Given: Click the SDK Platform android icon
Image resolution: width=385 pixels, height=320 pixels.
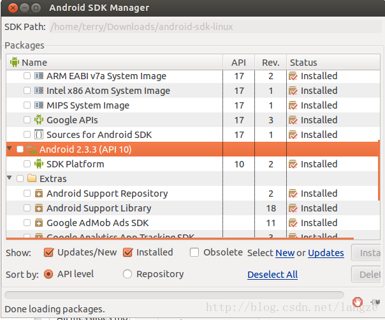Looking at the screenshot, I should coord(39,164).
